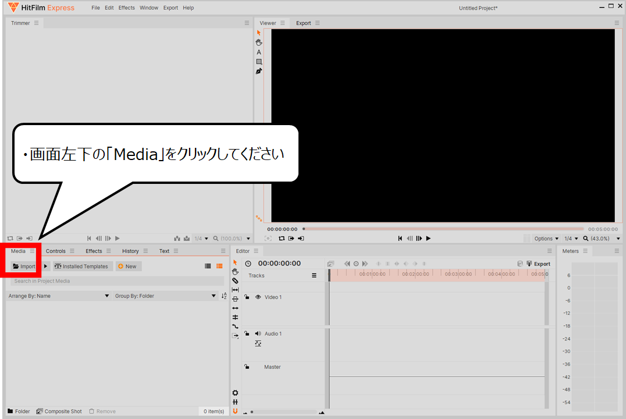Open the Trimmer zoom (100.0%) dropdown
Screen dimensions: 626x419
(232, 239)
